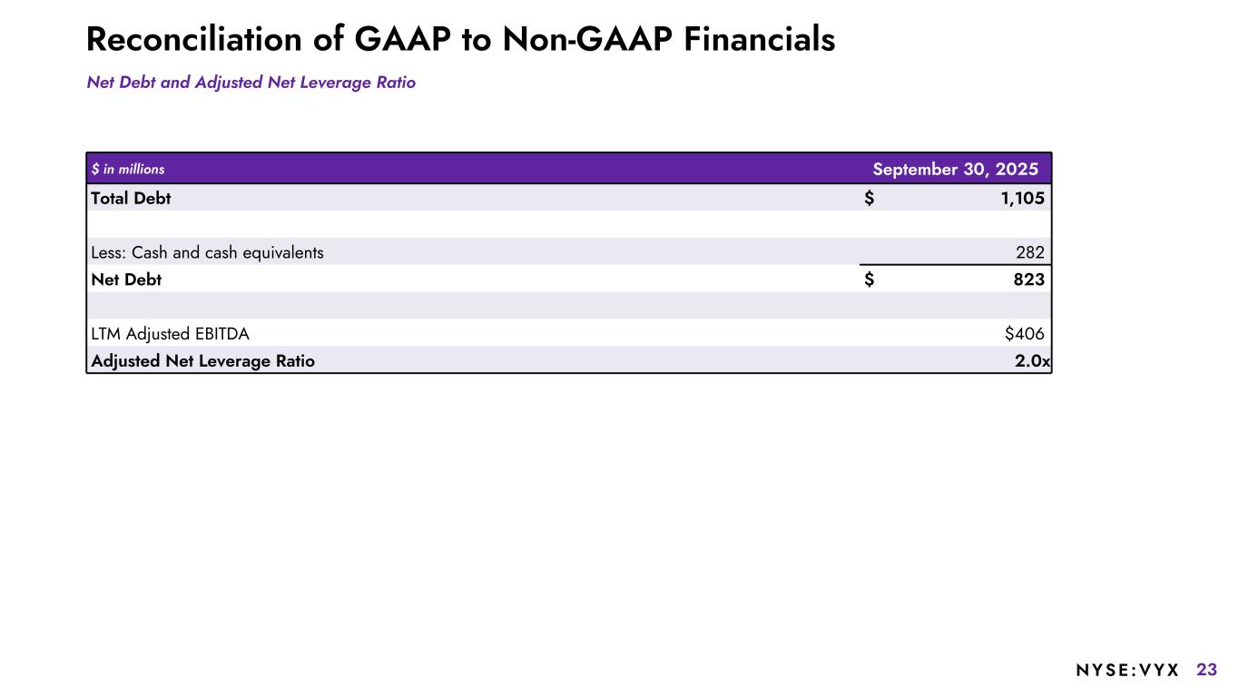Select the 823 net debt value
This screenshot has width=1239, height=697.
[1029, 280]
